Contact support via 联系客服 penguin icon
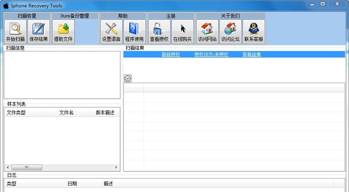Viewport: 349px width, 192px height. coord(254,32)
